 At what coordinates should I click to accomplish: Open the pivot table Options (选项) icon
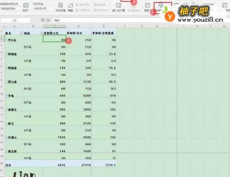[x=25, y=7]
